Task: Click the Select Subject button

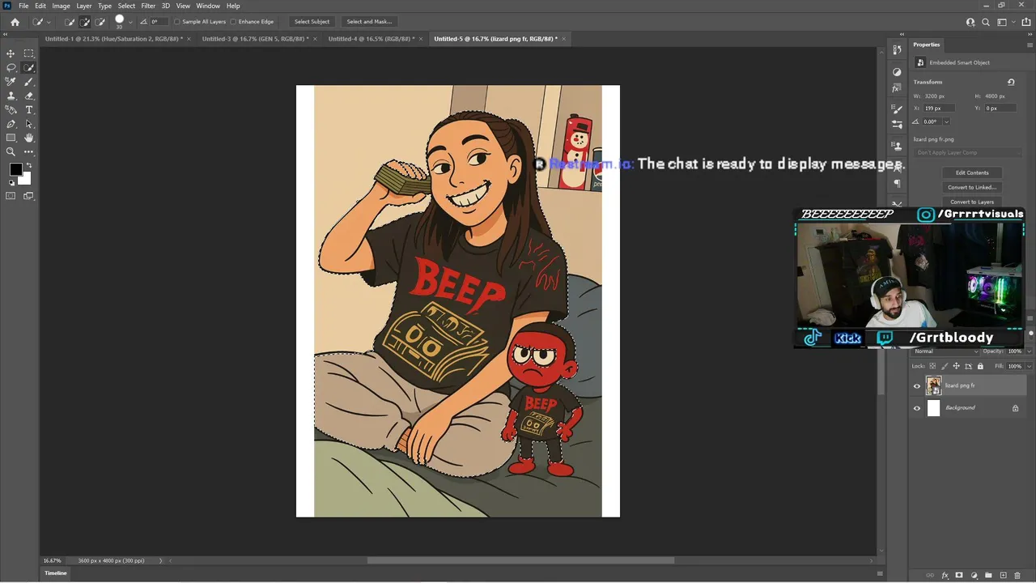Action: coord(312,22)
